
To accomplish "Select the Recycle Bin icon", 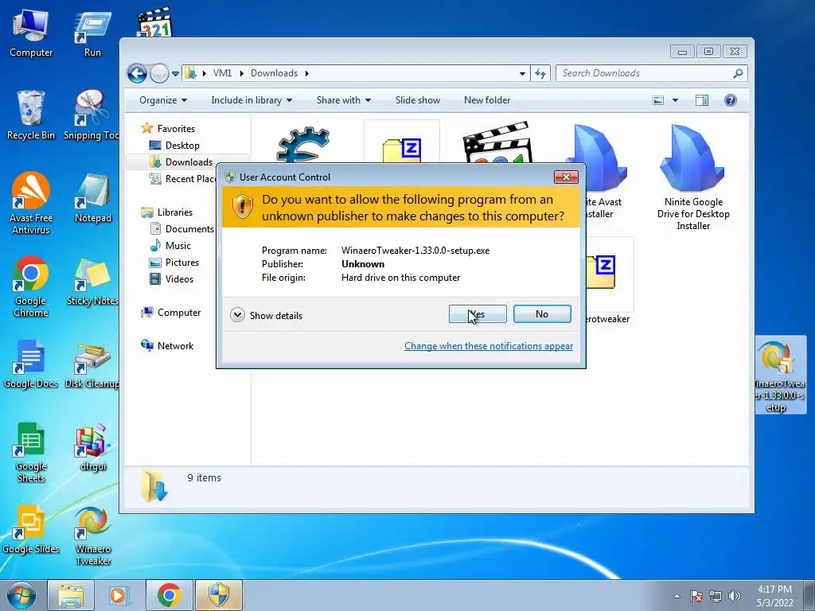I will click(x=31, y=115).
